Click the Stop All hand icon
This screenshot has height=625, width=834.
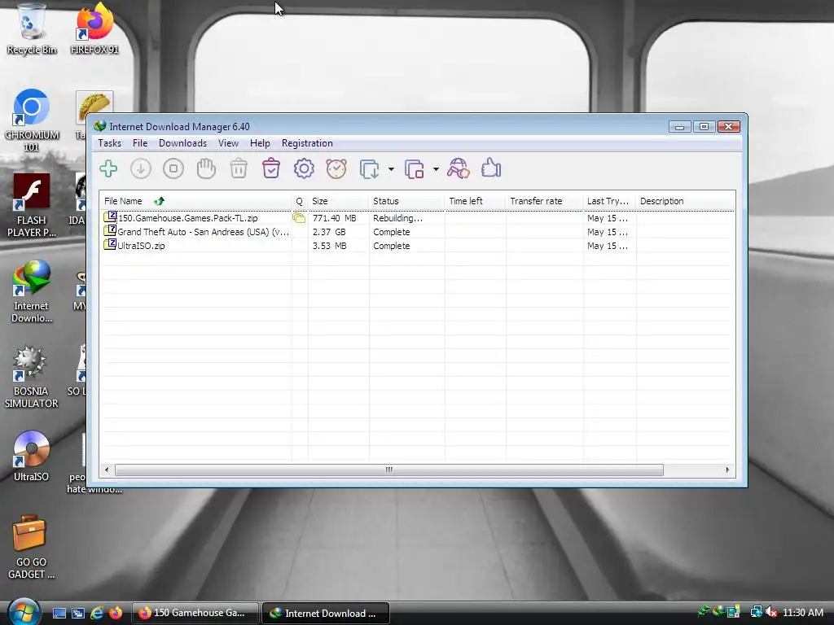coord(206,169)
